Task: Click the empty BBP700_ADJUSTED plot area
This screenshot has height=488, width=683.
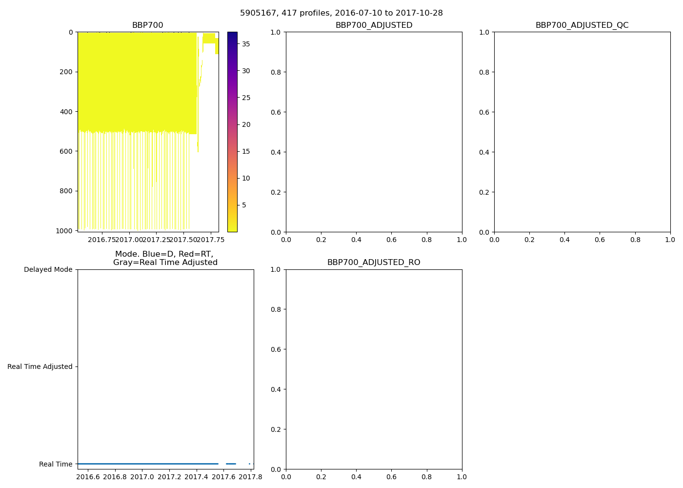Action: point(374,132)
